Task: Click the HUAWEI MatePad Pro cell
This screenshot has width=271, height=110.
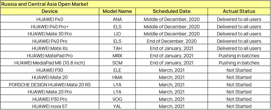Action: (49, 56)
